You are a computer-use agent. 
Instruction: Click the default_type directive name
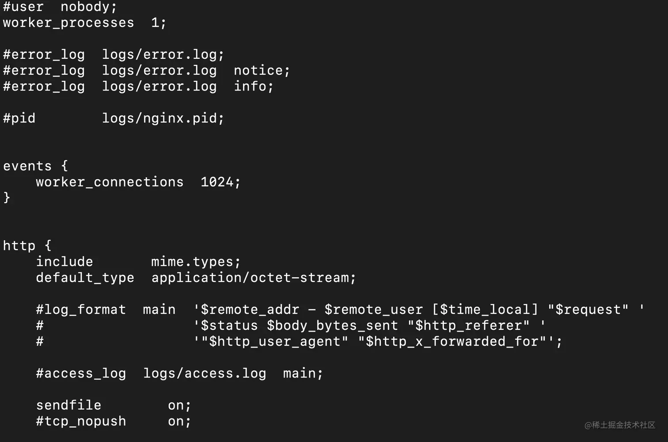coord(85,278)
